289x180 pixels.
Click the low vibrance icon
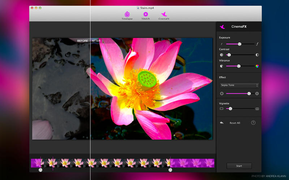tap(221, 66)
